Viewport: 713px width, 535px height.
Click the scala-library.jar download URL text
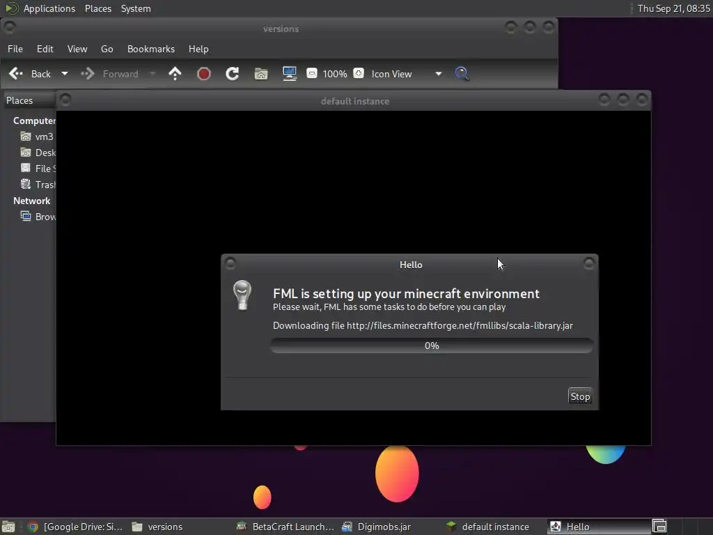[460, 326]
